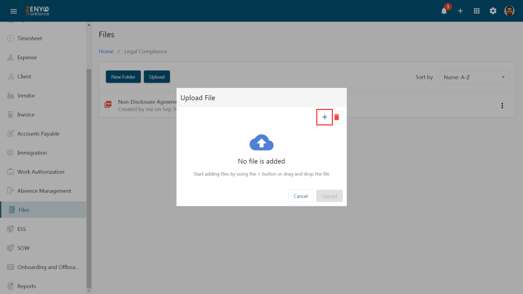Click the hamburger menu icon

click(14, 11)
